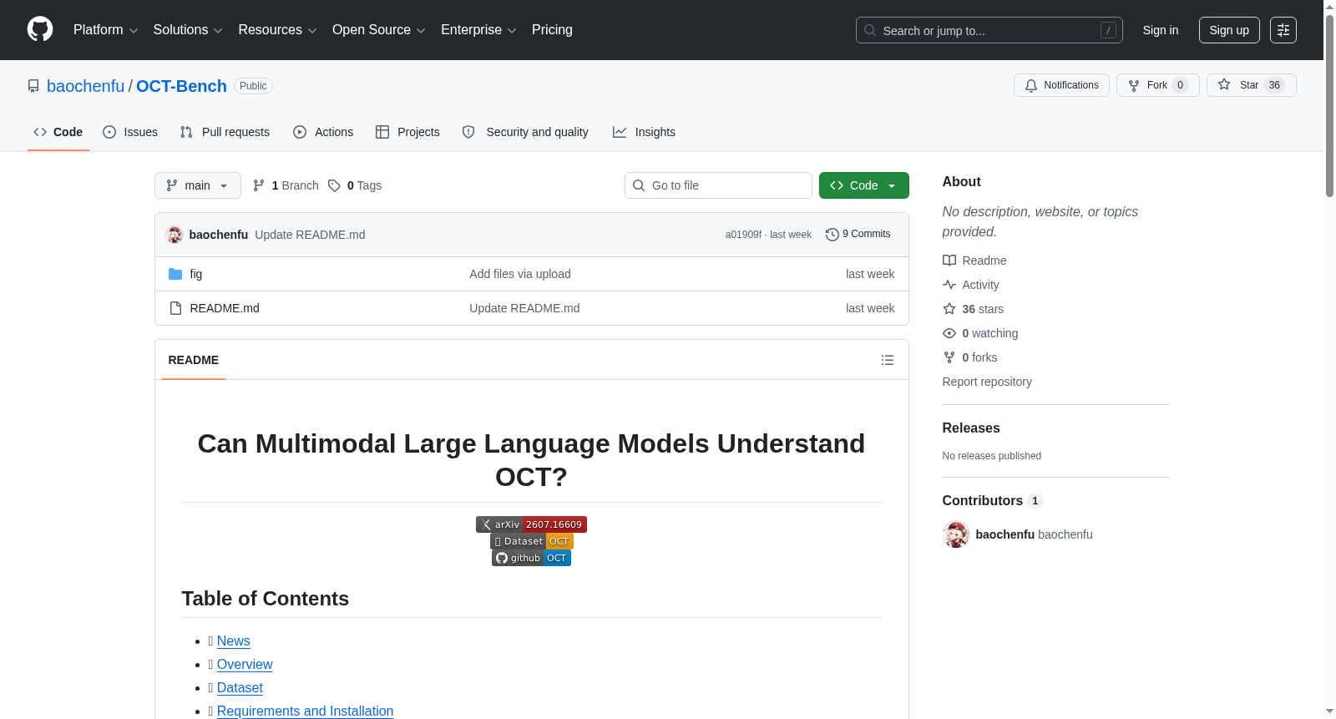Viewport: 1336px width, 719px height.
Task: Click the baochenfu avatar under Contributors
Action: click(956, 534)
